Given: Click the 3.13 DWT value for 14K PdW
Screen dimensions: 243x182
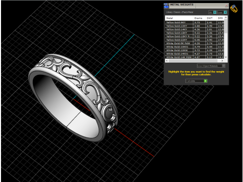Looking at the screenshot, I should click(x=210, y=57).
